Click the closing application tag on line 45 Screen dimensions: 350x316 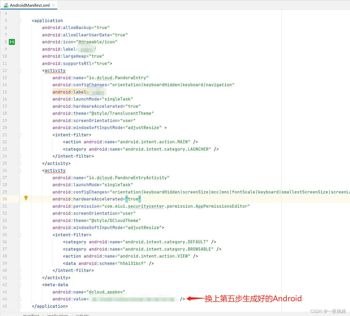pos(50,306)
